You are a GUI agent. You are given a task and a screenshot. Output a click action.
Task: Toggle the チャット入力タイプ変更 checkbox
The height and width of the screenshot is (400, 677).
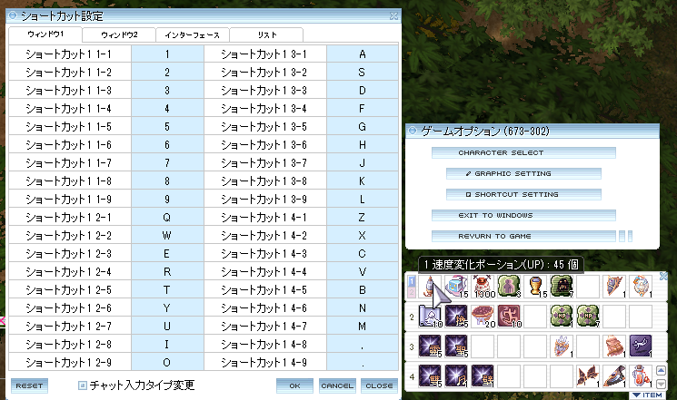pyautogui.click(x=83, y=385)
